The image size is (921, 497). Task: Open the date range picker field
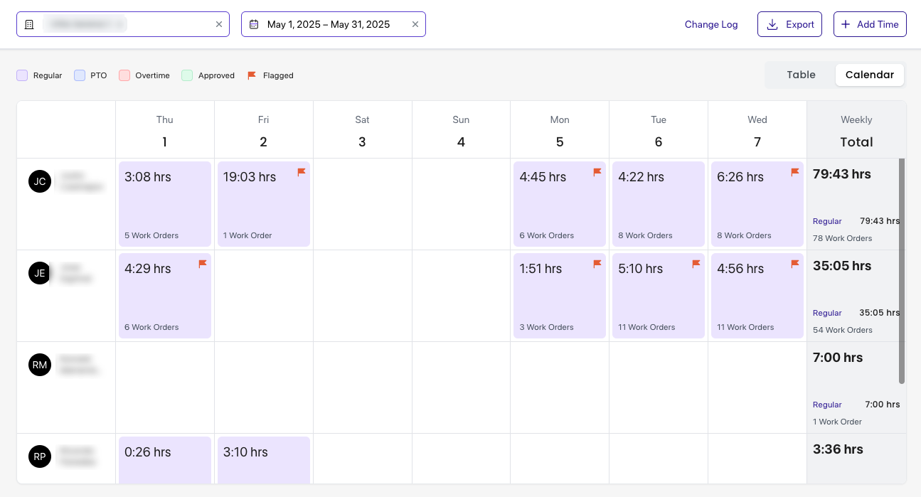[334, 24]
